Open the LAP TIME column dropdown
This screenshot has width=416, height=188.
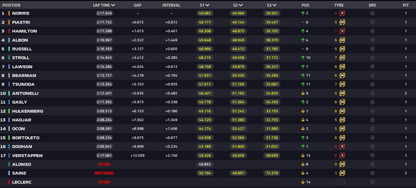point(113,5)
